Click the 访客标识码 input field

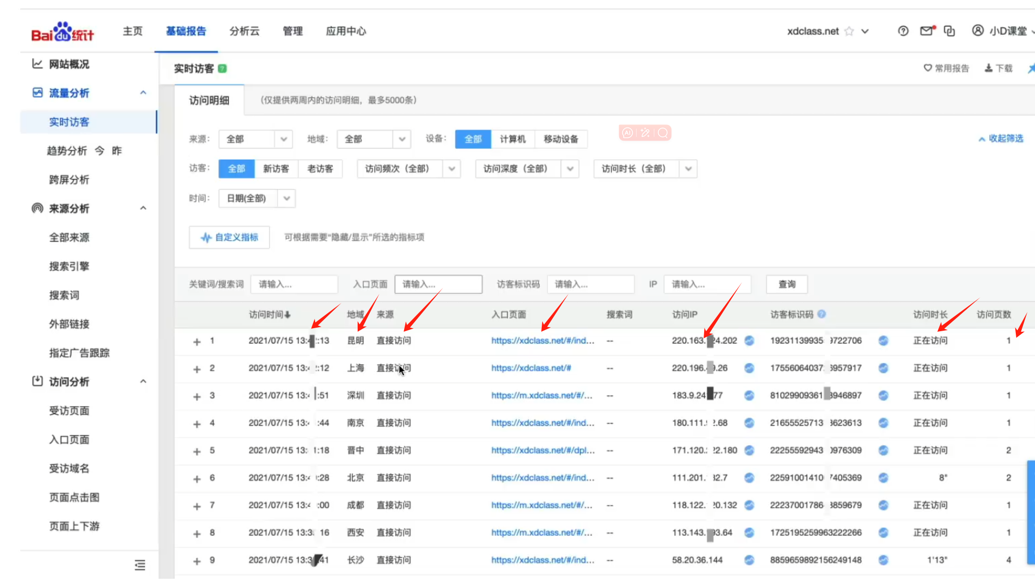click(591, 284)
